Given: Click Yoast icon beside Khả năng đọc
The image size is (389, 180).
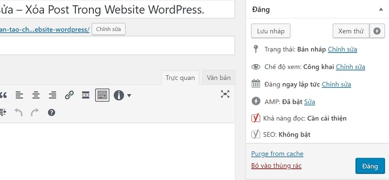Looking at the screenshot, I should [x=256, y=118].
